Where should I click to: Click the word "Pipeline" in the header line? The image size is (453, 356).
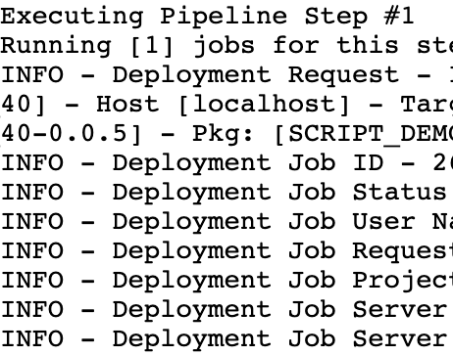coord(224,17)
